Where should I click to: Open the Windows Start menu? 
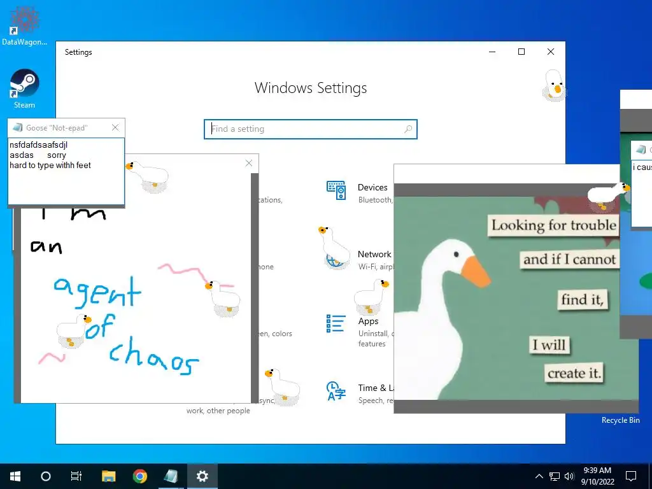pyautogui.click(x=15, y=476)
